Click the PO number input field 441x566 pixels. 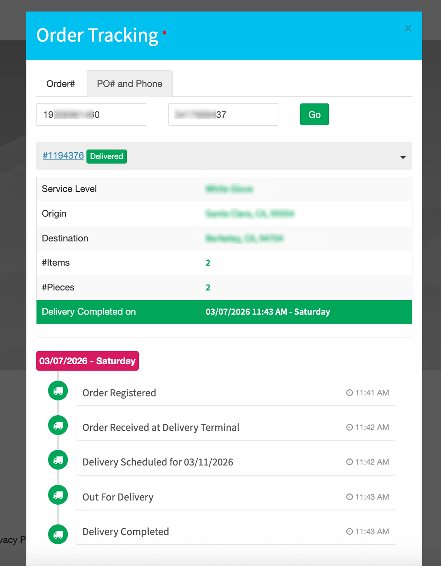click(x=91, y=115)
